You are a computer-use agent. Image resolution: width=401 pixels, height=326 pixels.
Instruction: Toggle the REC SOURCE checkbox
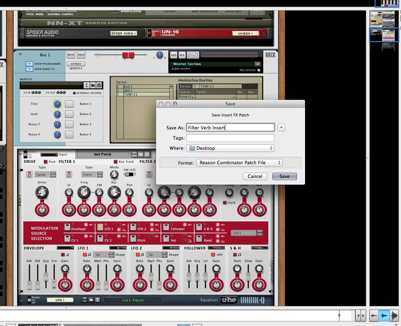tap(259, 70)
